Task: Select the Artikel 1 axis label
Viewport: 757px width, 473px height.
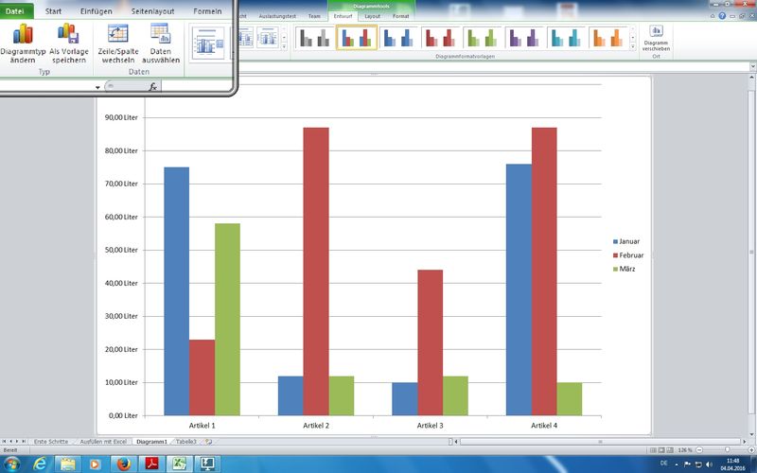Action: 202,426
